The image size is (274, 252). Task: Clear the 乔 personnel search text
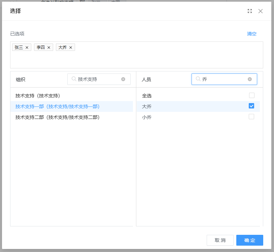pos(250,79)
